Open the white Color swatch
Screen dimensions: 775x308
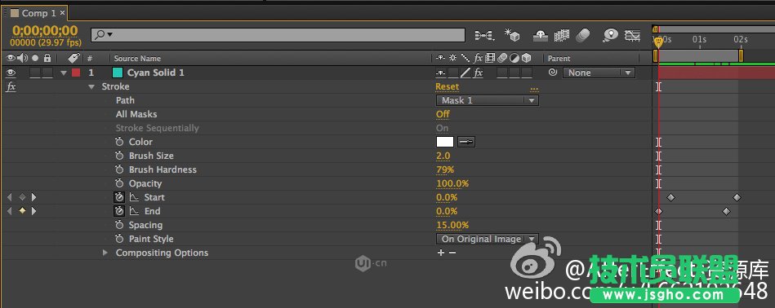point(445,142)
